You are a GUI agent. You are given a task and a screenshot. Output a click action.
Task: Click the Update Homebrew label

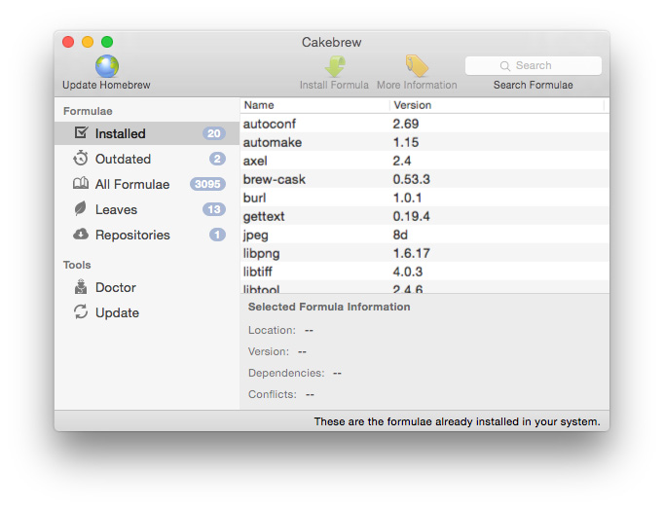(106, 85)
